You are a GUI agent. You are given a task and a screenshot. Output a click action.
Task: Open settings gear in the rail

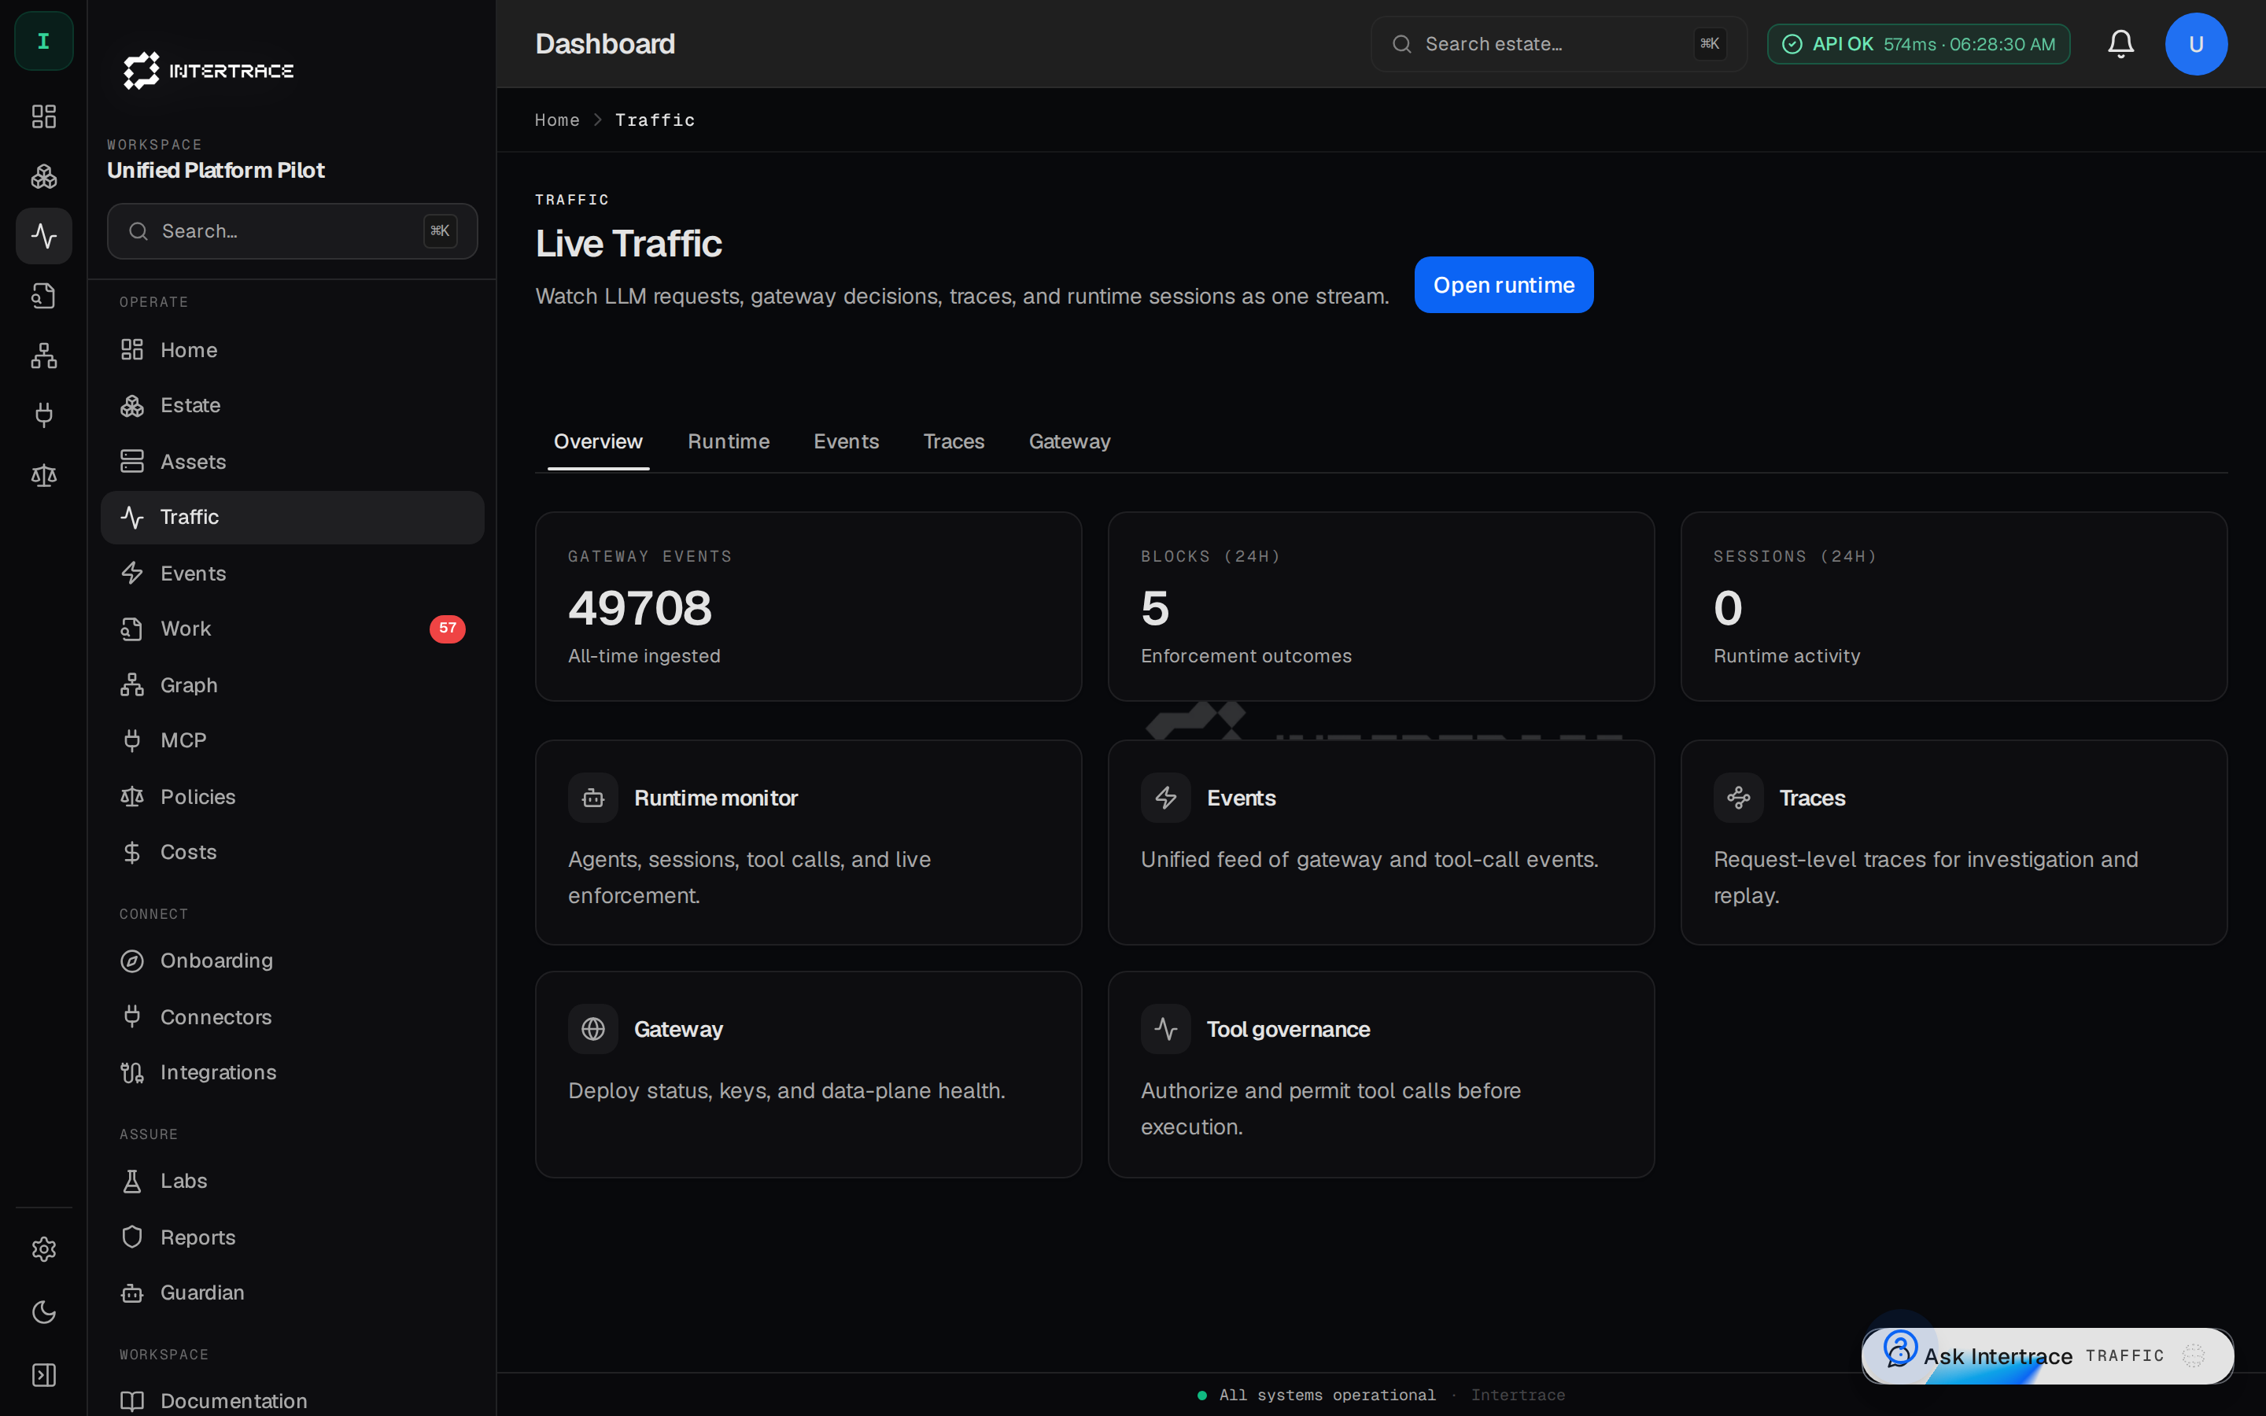44,1249
